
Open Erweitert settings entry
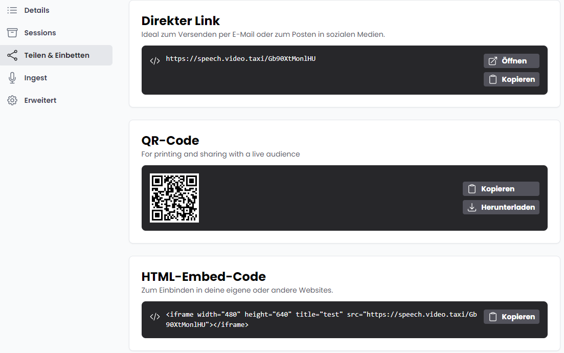click(x=56, y=100)
